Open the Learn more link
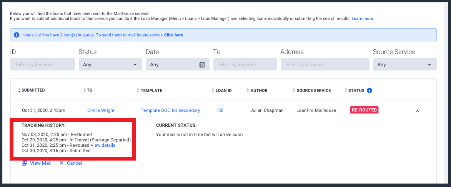451x187 pixels. 363,18
